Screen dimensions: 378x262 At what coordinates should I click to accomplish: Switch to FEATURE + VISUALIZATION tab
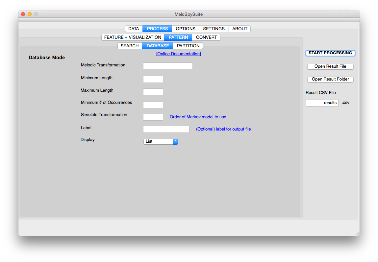pos(133,37)
